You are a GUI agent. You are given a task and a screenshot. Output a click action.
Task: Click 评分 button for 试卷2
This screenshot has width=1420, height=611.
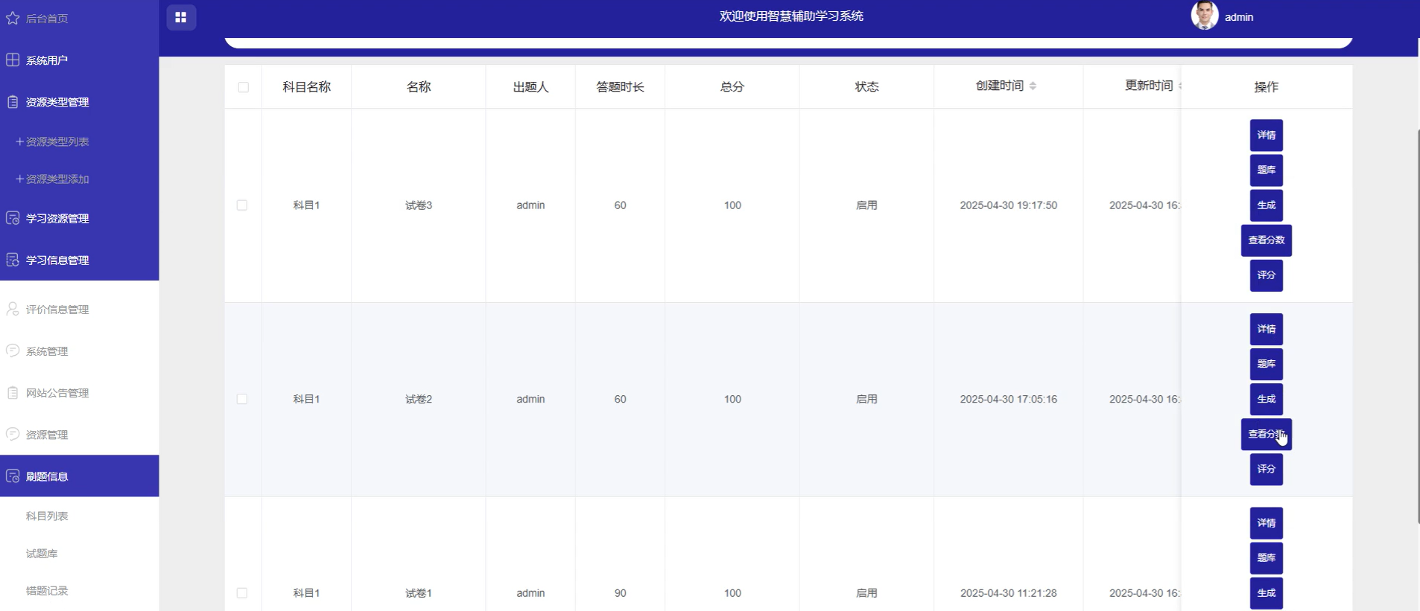tap(1266, 469)
